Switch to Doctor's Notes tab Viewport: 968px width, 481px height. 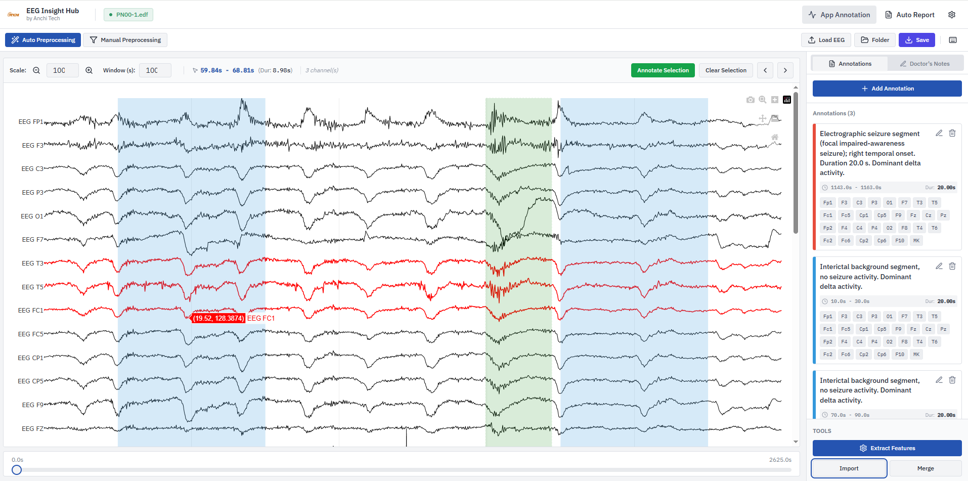[x=925, y=64]
